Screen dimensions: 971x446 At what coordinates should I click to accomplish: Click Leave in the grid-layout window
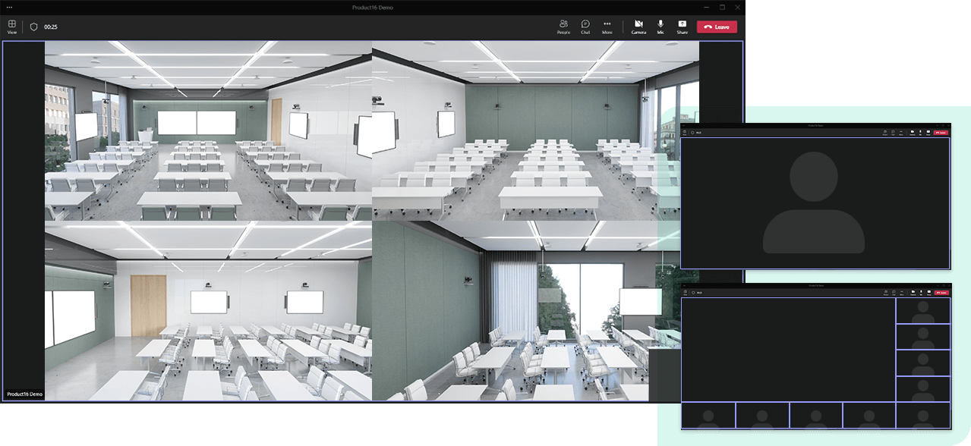tap(941, 292)
